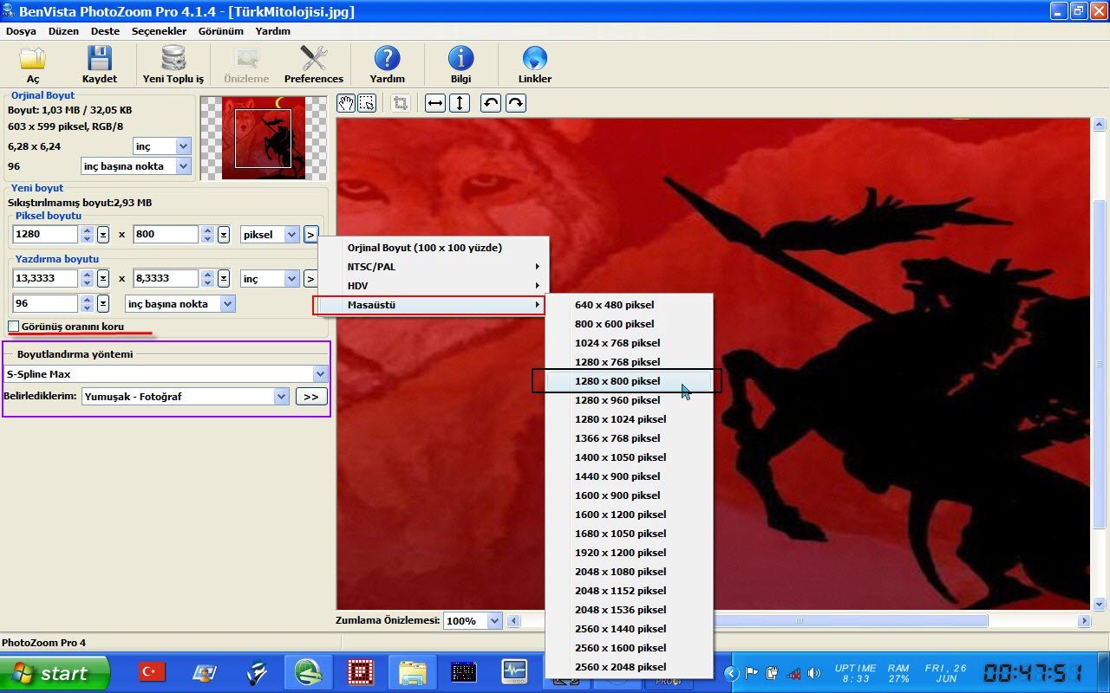
Task: Choose 640 x 480 piksel preset
Action: click(x=628, y=305)
